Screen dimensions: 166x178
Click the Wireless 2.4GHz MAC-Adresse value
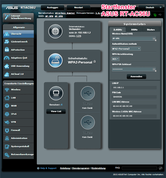[122, 116]
